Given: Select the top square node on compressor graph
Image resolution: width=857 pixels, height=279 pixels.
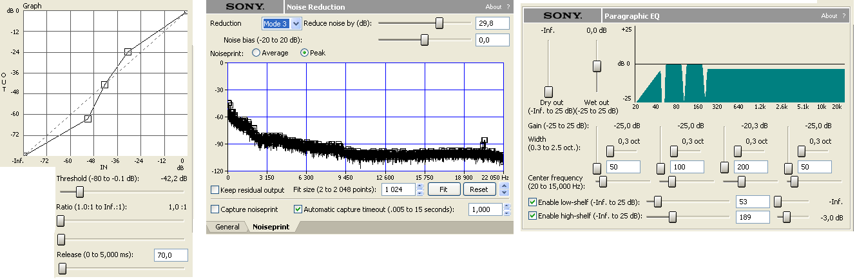Looking at the screenshot, I should coord(128,52).
